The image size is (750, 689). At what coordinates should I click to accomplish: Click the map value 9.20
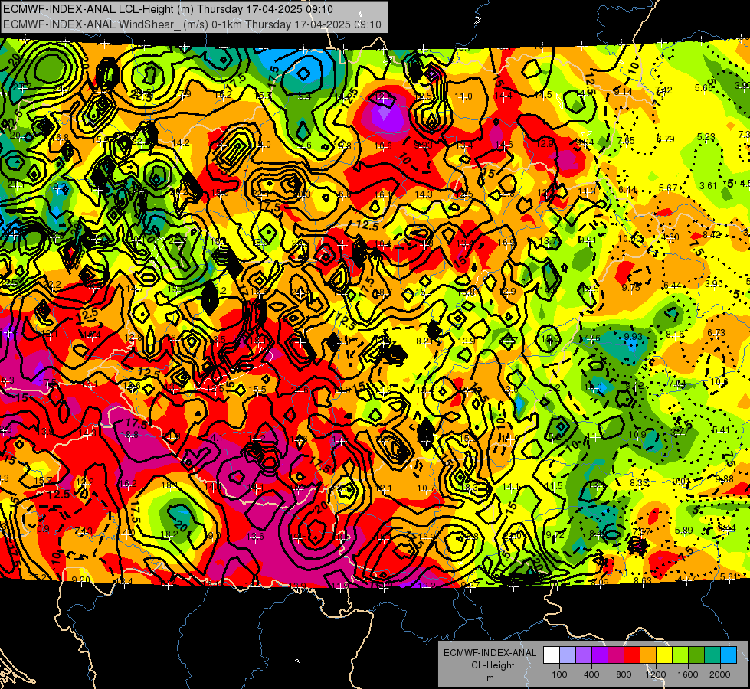[x=80, y=580]
